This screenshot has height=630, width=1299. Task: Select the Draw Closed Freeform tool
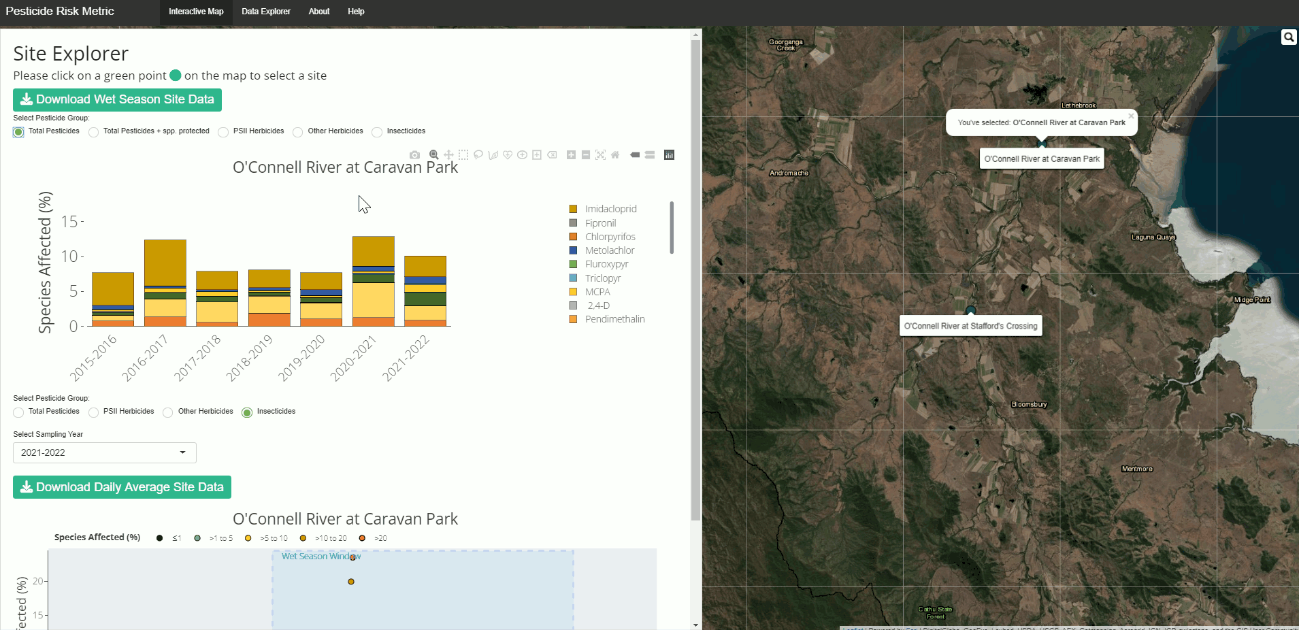click(508, 155)
